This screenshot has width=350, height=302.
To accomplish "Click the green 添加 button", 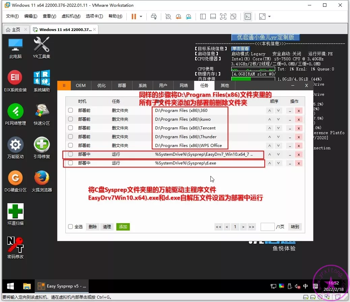I will (x=123, y=227).
